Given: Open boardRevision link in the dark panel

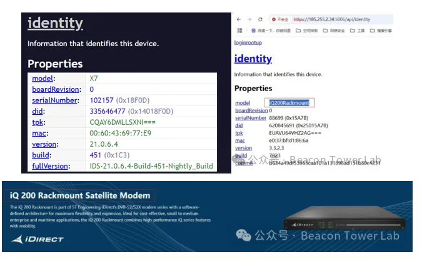Looking at the screenshot, I should [56, 89].
